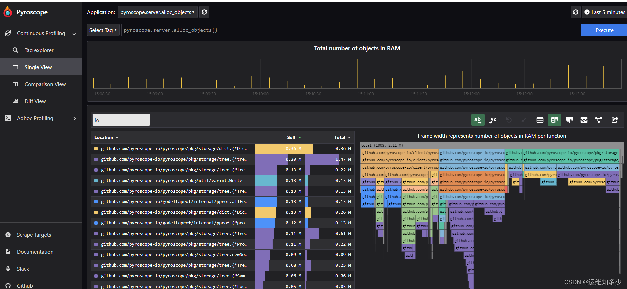Click the 0.20 M self value cell
627x289 pixels.
point(280,159)
